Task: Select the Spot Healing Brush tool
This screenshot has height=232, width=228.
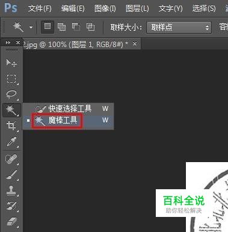Action: click(11, 159)
